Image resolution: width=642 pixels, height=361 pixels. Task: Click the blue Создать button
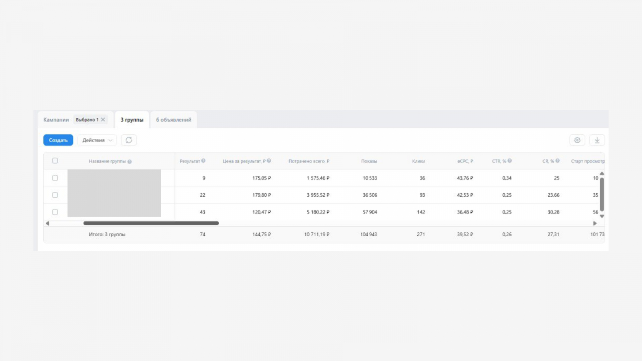(x=58, y=140)
